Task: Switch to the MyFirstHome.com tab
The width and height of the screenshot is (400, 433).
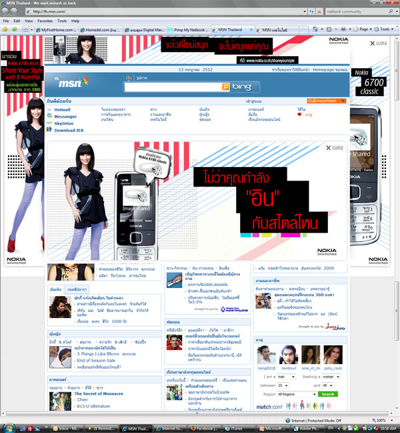Action: coord(57,30)
